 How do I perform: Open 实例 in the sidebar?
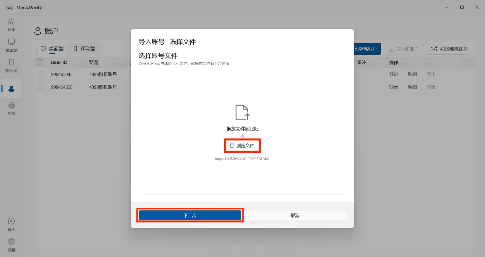click(11, 109)
